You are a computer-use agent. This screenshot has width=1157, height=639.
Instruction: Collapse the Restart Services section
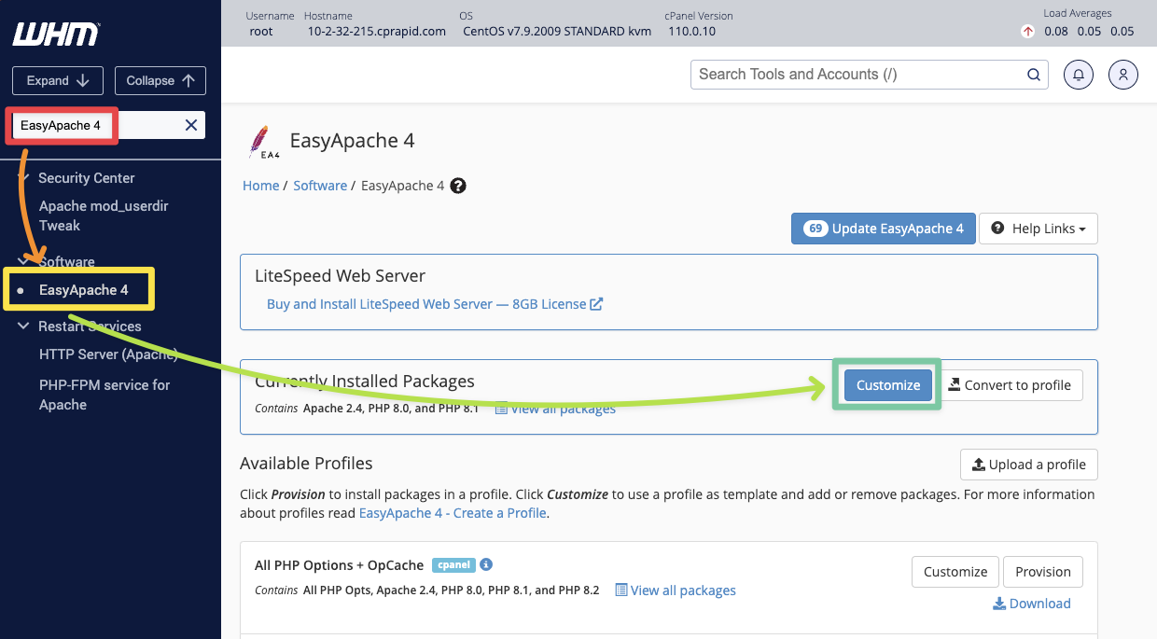(x=23, y=326)
